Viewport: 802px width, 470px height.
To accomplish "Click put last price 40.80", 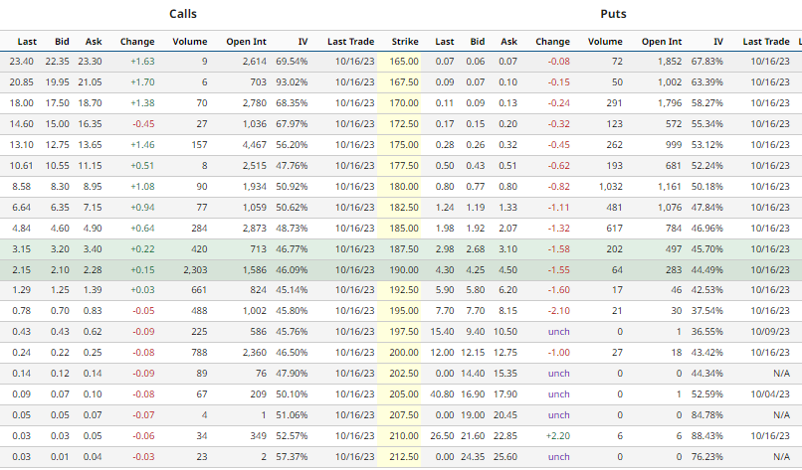I will 442,394.
